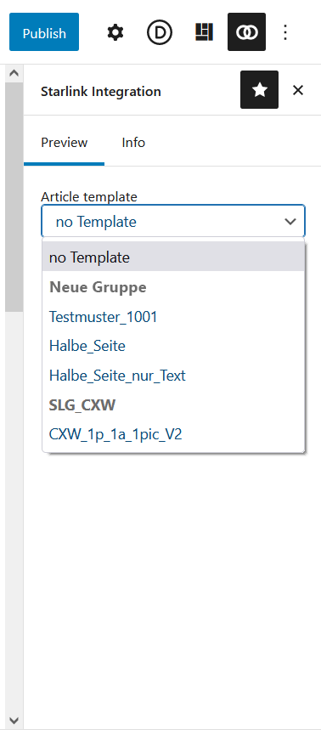Toggle the star pin for Starlink Integration
The width and height of the screenshot is (321, 752).
pyautogui.click(x=259, y=90)
